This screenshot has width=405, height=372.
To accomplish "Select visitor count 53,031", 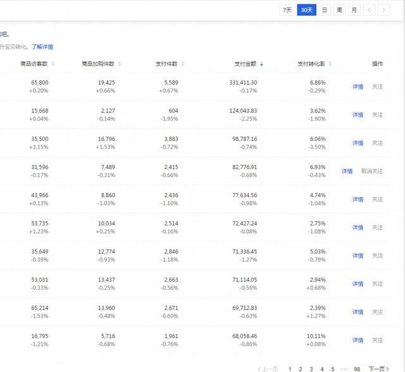I will pyautogui.click(x=40, y=280).
